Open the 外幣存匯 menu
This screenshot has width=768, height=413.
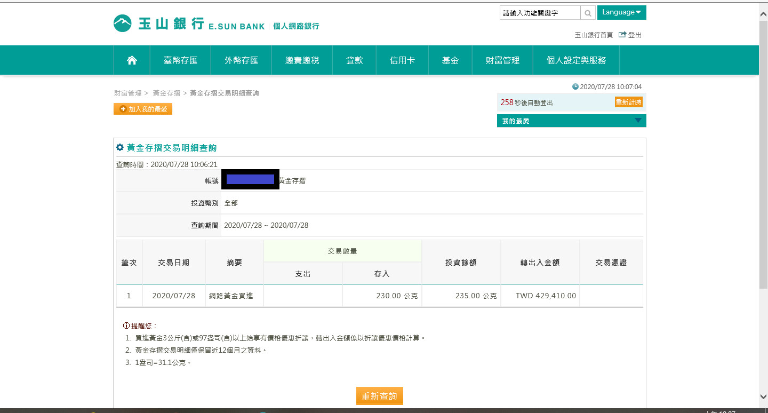point(241,60)
